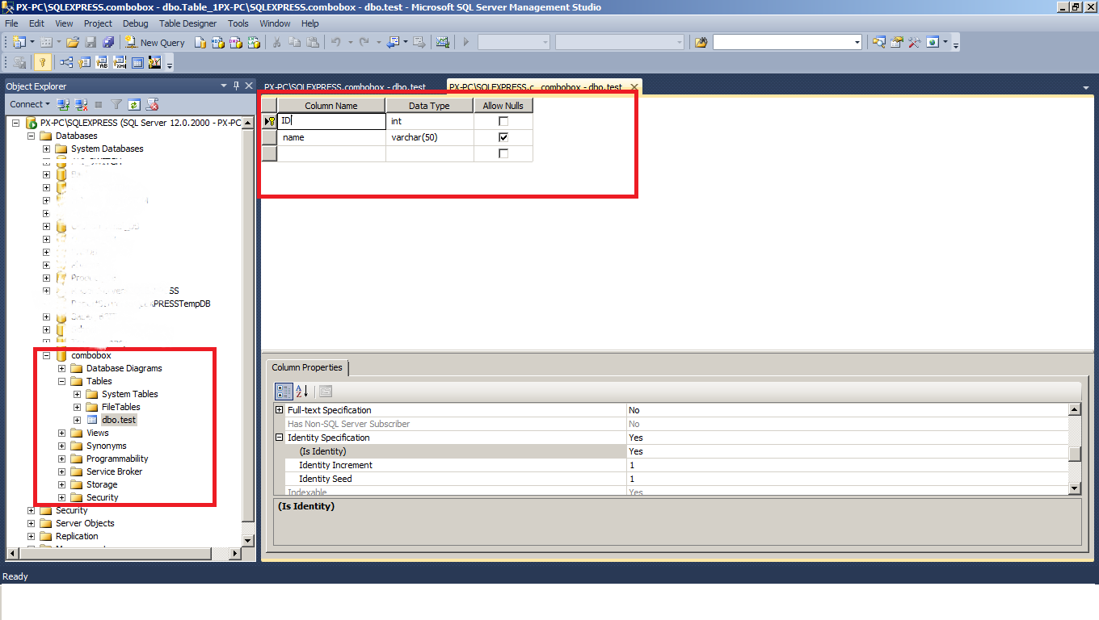Select dbo.test in the Tables tree
The width and height of the screenshot is (1099, 620).
(120, 419)
